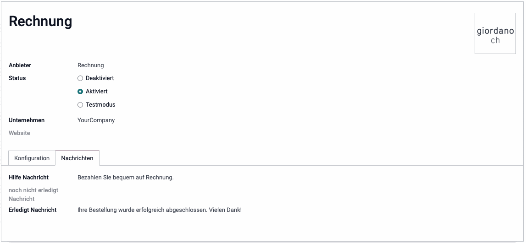The image size is (526, 243).
Task: Click the Hilfe Nachricht label
Action: 28,178
